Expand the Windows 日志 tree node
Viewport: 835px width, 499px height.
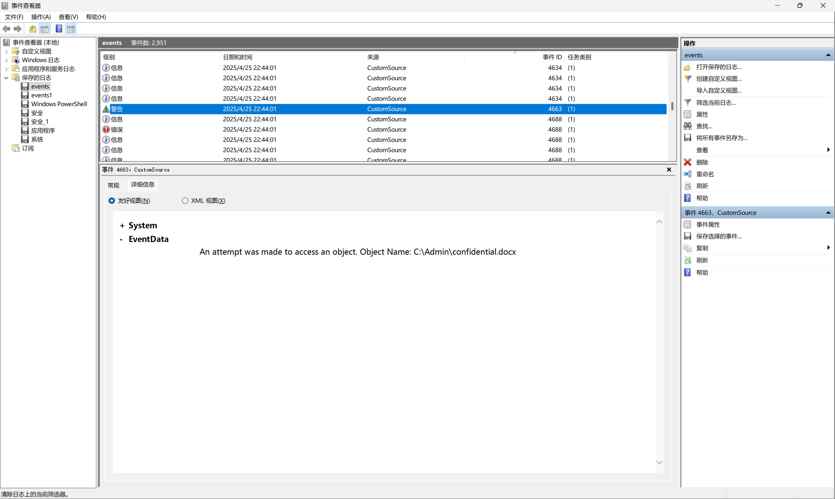coord(7,60)
